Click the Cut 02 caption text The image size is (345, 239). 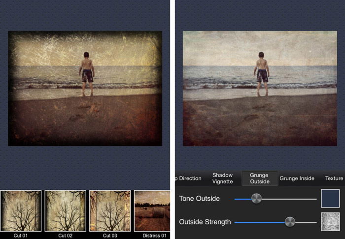65,236
